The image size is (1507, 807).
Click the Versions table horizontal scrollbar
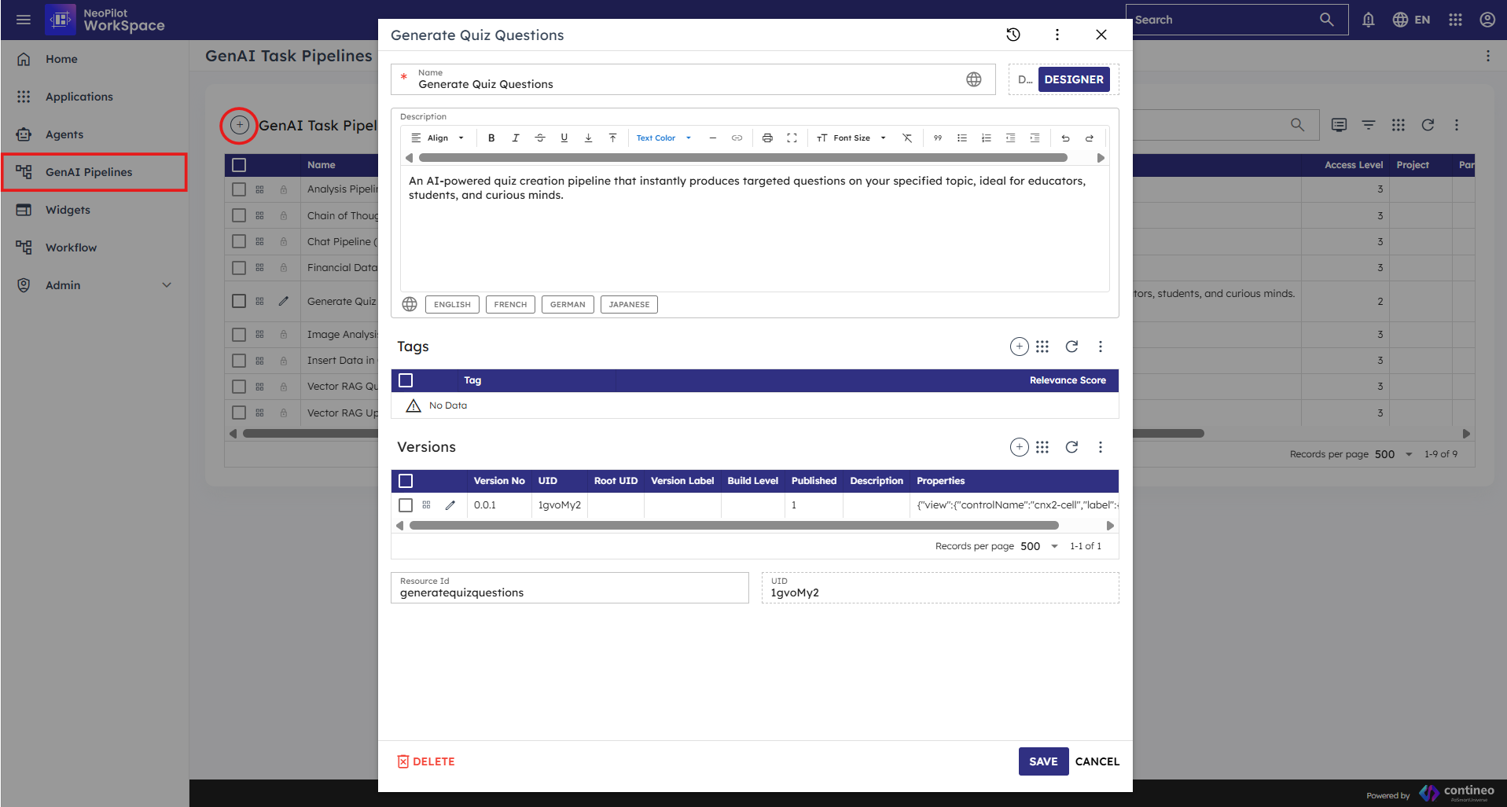733,526
